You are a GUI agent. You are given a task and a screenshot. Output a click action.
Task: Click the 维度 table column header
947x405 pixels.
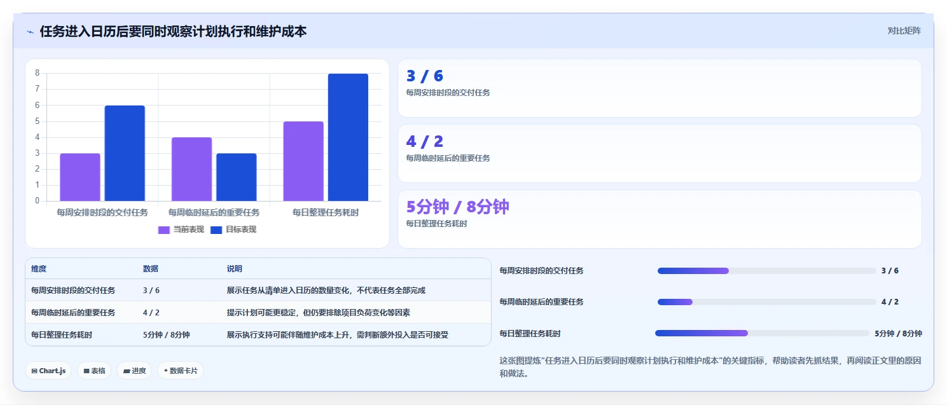pos(39,269)
